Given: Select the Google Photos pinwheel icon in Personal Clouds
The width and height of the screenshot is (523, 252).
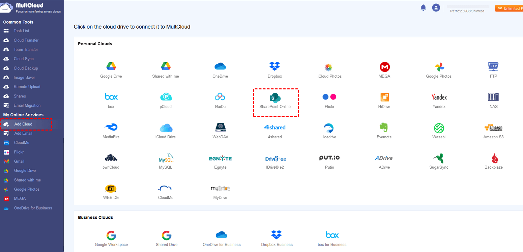Looking at the screenshot, I should click(439, 67).
